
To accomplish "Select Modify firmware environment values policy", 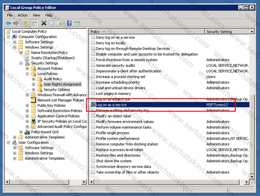I will (125, 122).
